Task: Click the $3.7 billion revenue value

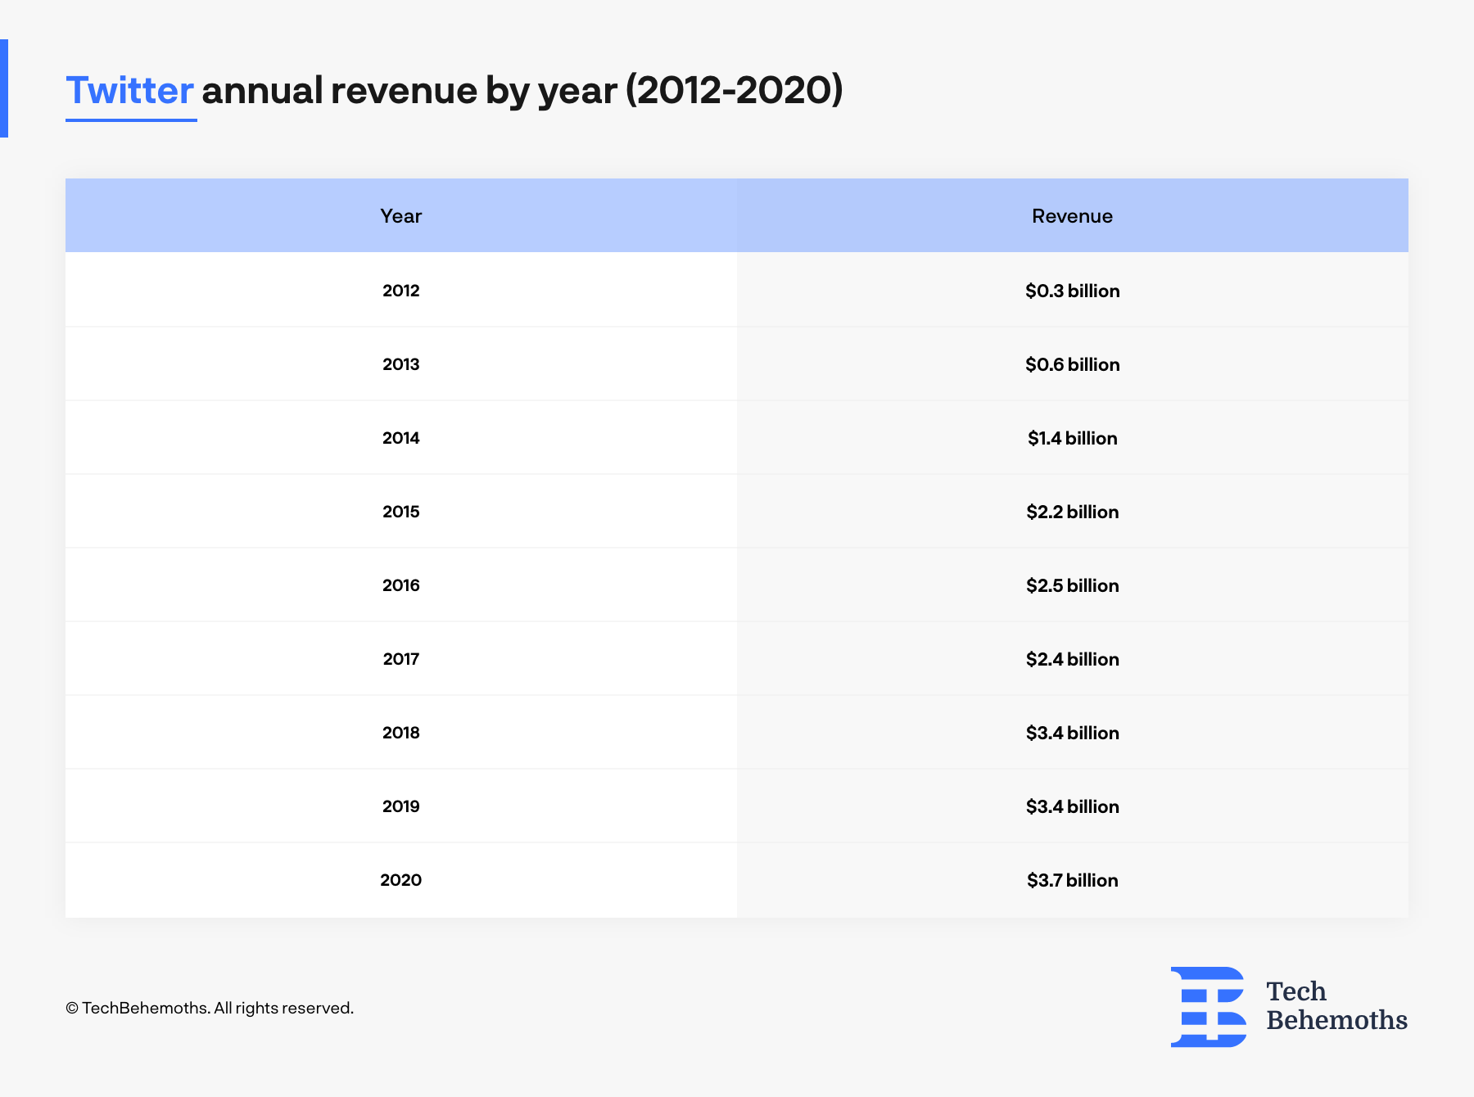Action: tap(1073, 880)
